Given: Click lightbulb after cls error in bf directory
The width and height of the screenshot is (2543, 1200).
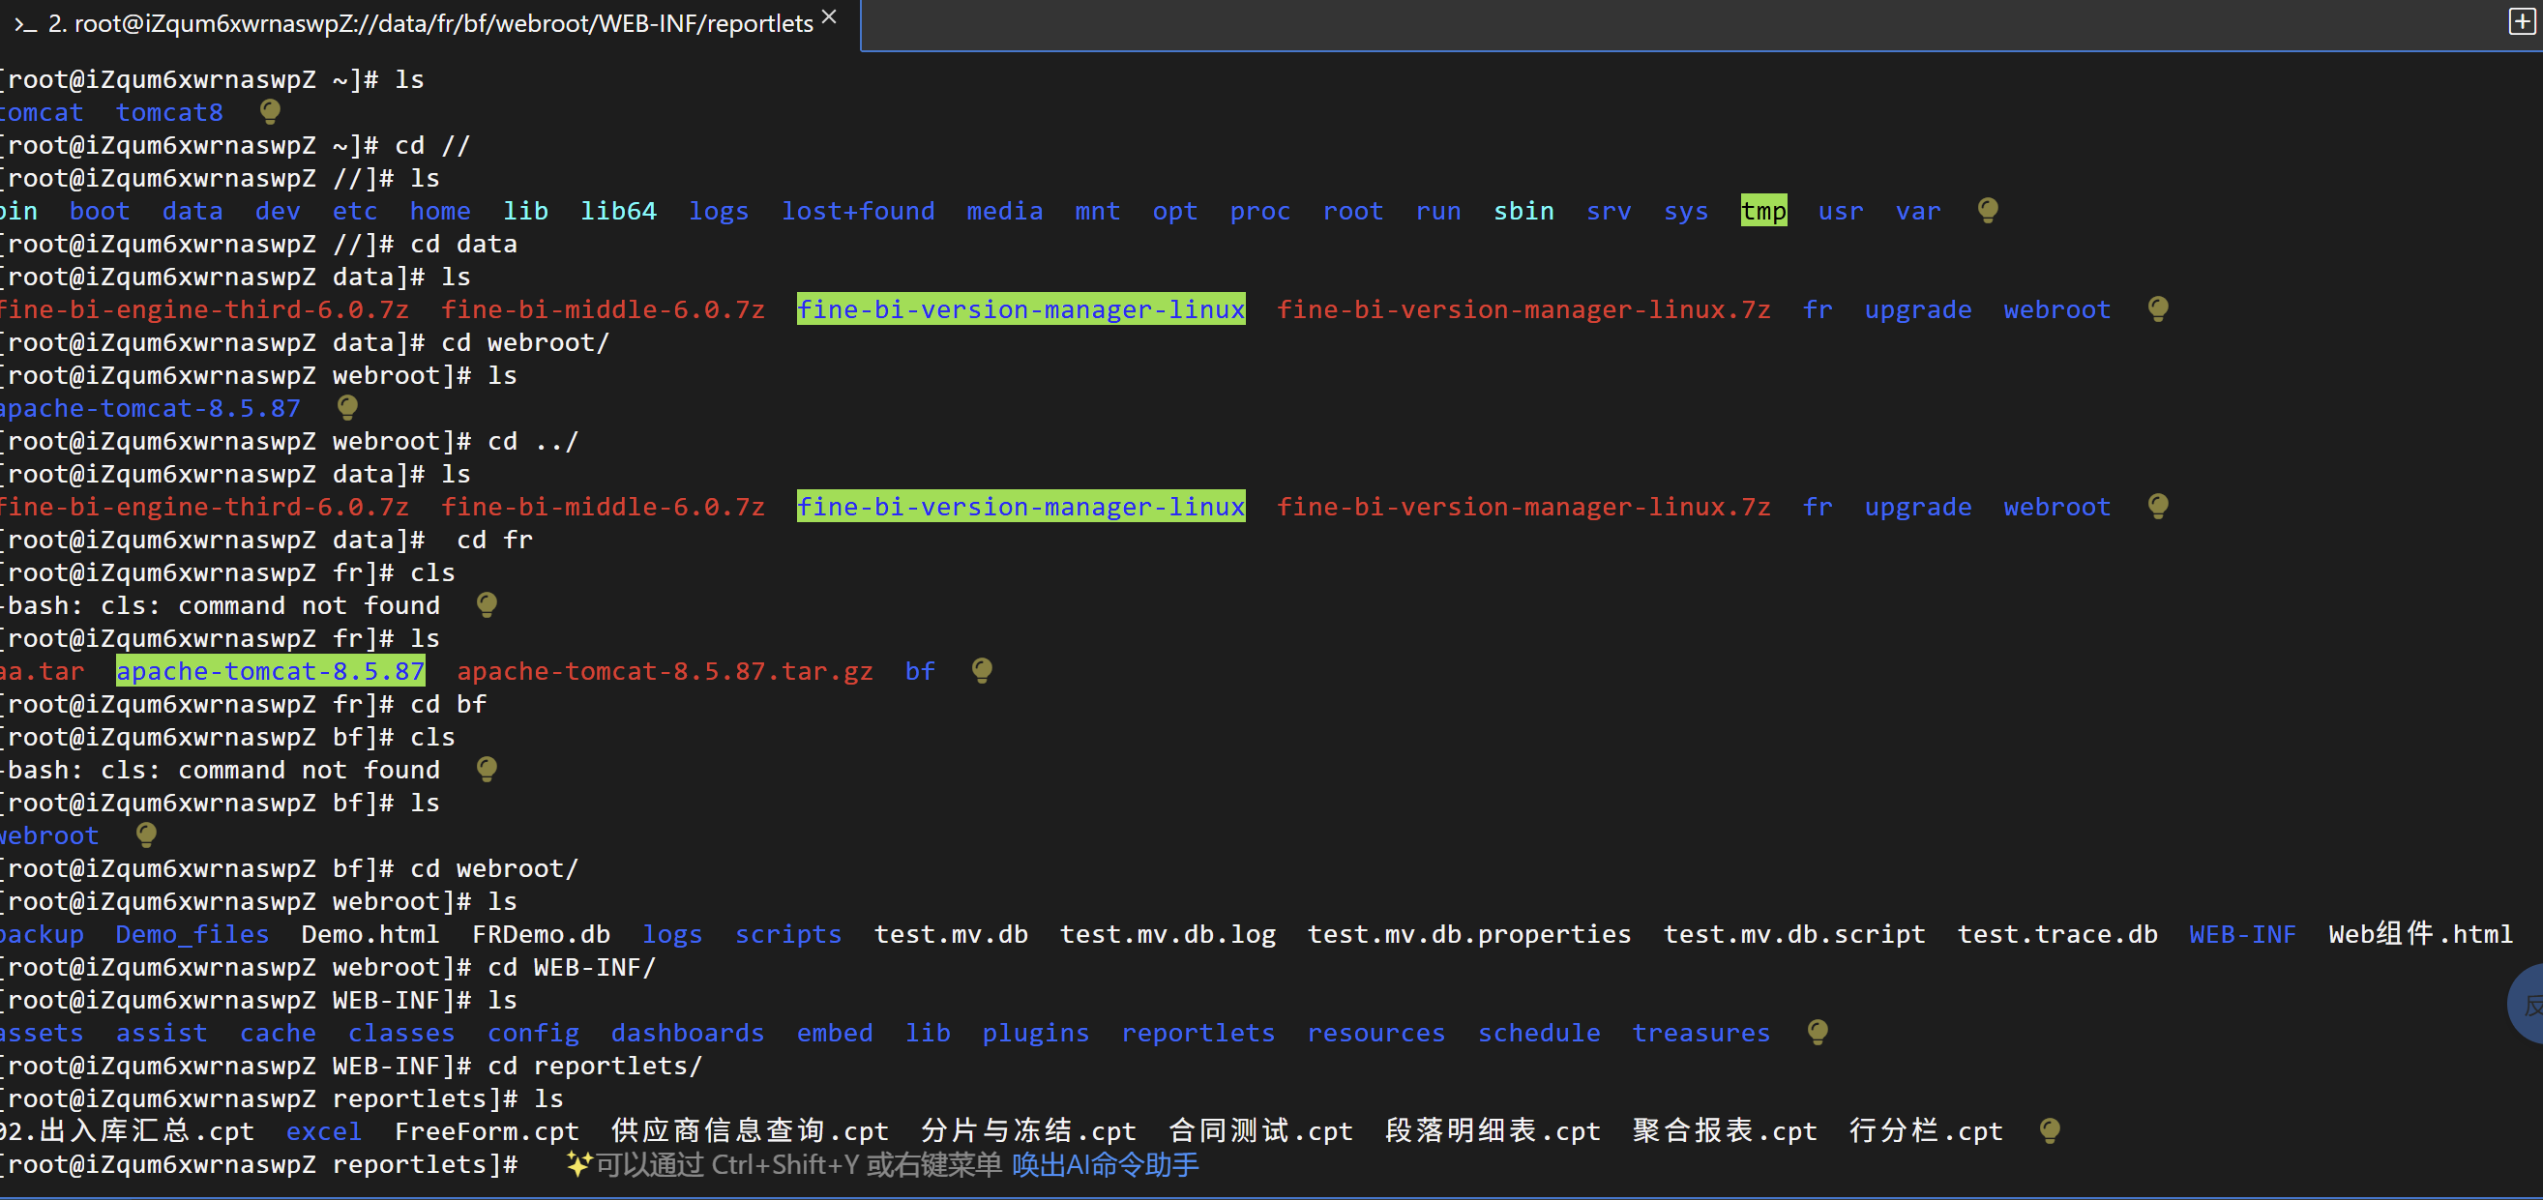Looking at the screenshot, I should [x=487, y=769].
